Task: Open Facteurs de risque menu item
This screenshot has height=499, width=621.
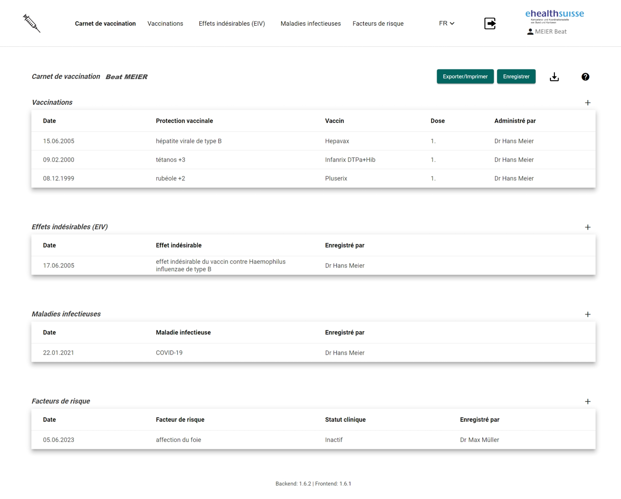Action: pyautogui.click(x=378, y=24)
